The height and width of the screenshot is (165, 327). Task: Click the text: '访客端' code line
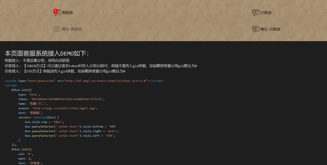[x=31, y=163]
